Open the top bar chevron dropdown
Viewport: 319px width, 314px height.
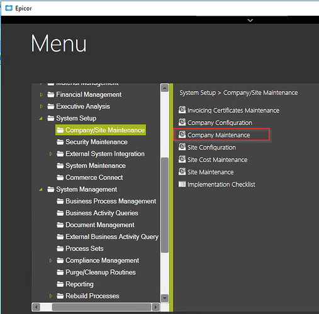[x=250, y=20]
